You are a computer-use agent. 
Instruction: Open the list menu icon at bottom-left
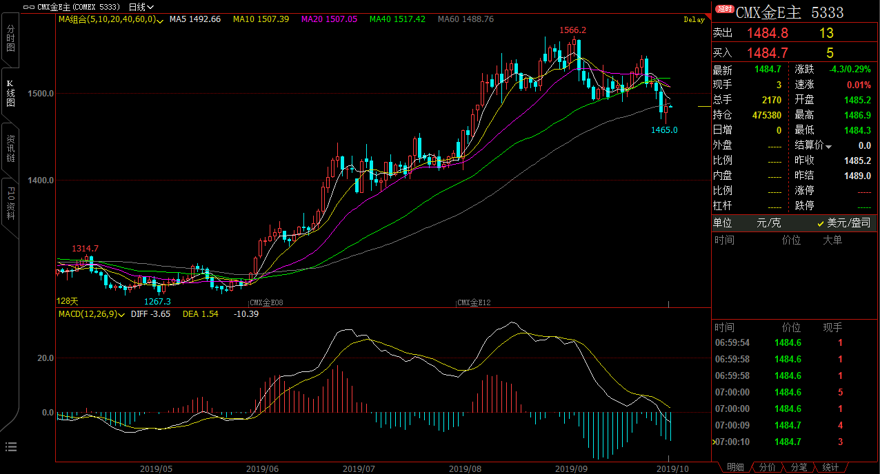coord(10,446)
